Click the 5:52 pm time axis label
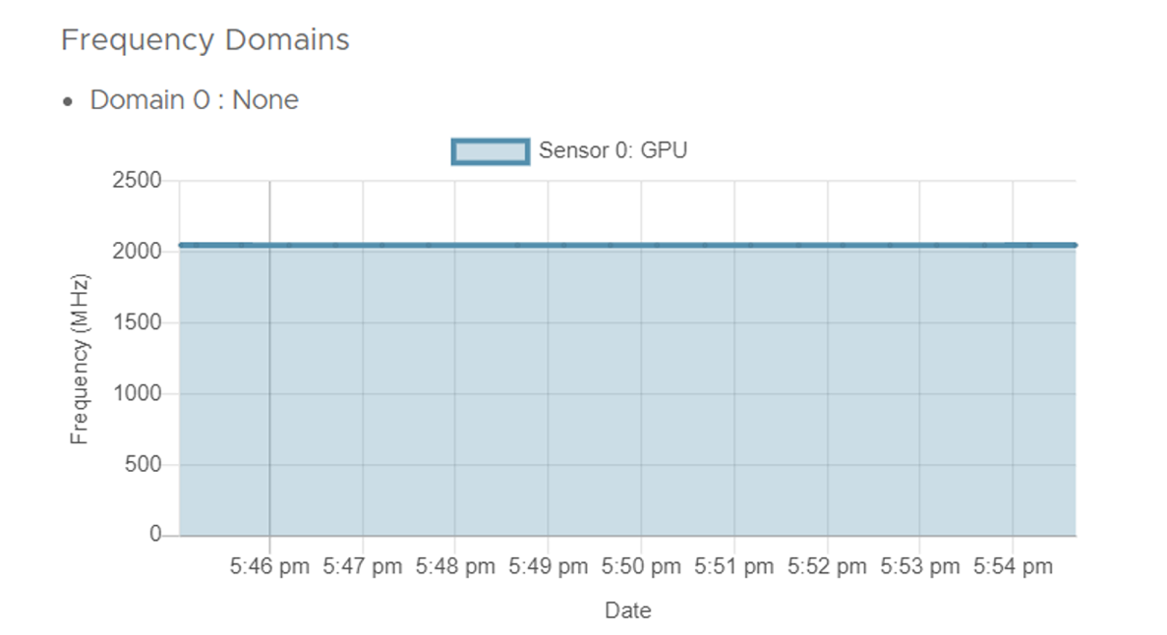 (x=827, y=567)
